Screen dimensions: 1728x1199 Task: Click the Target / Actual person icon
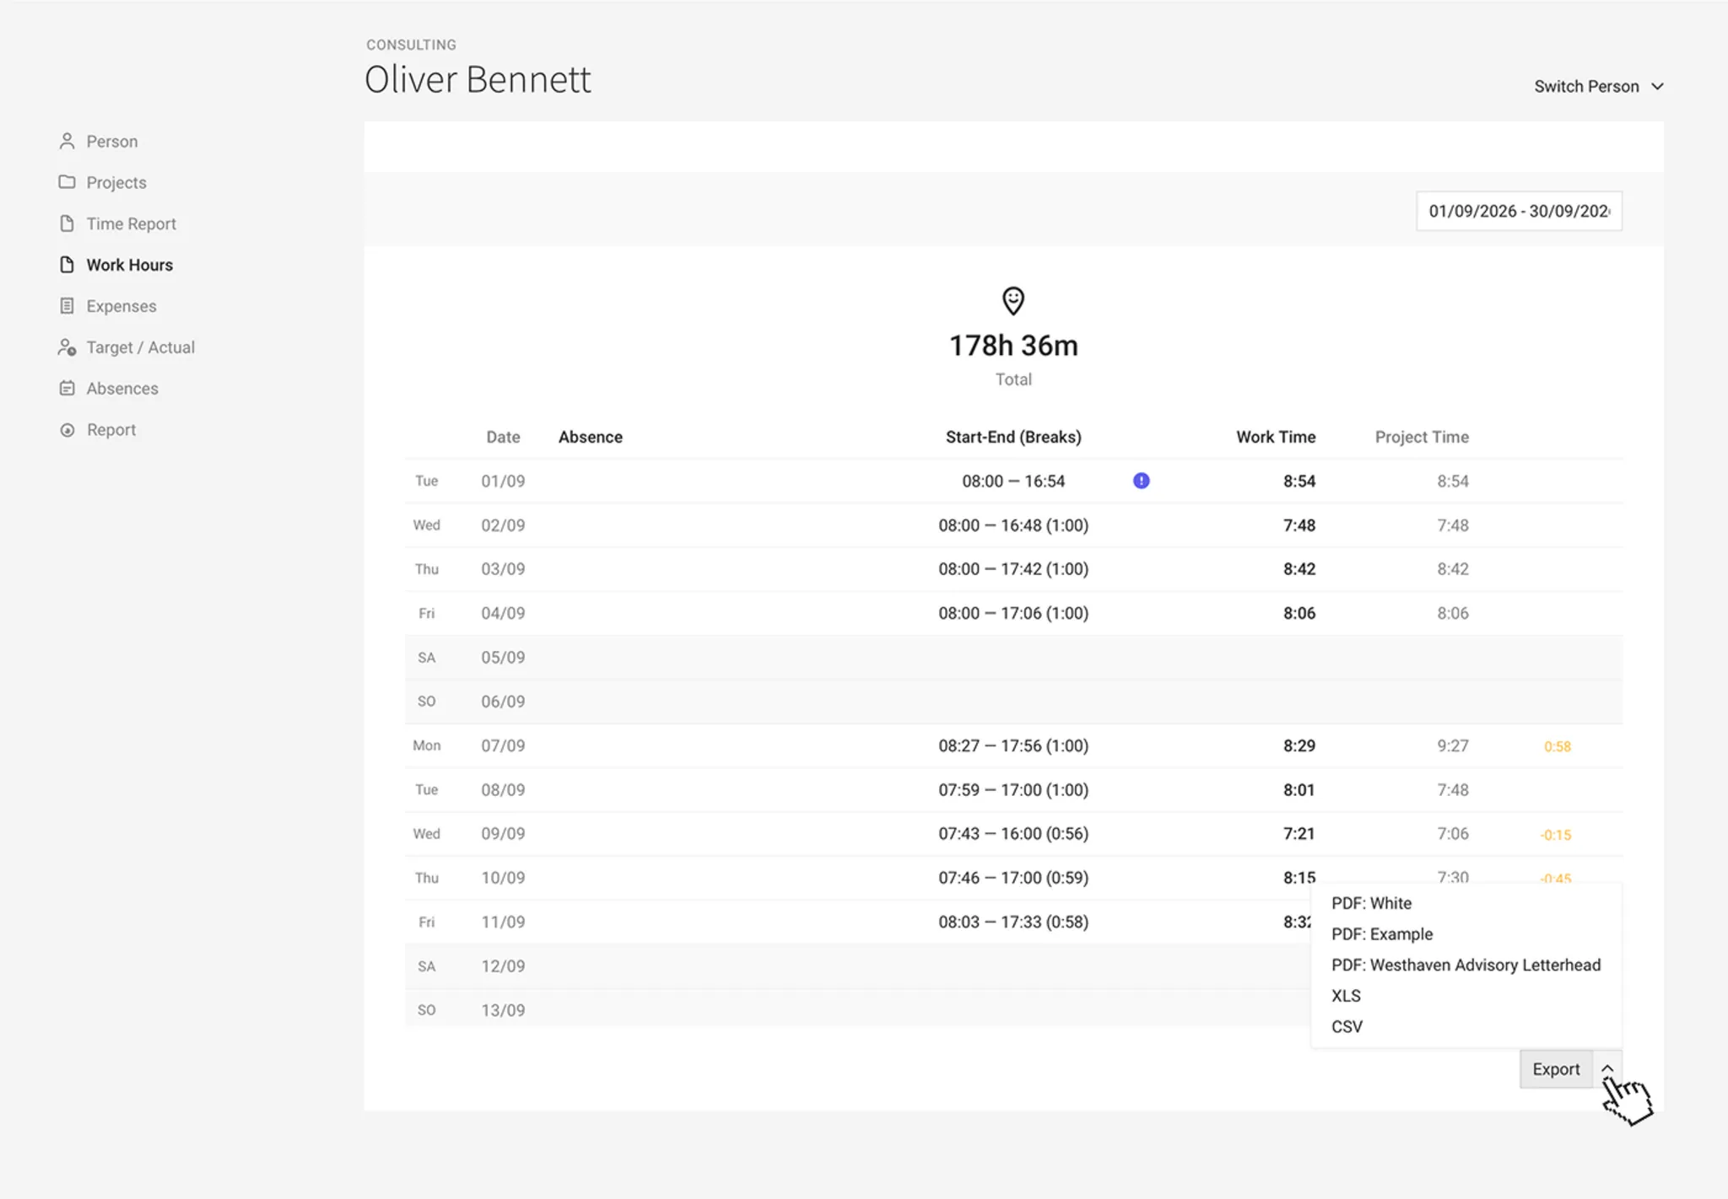tap(67, 347)
